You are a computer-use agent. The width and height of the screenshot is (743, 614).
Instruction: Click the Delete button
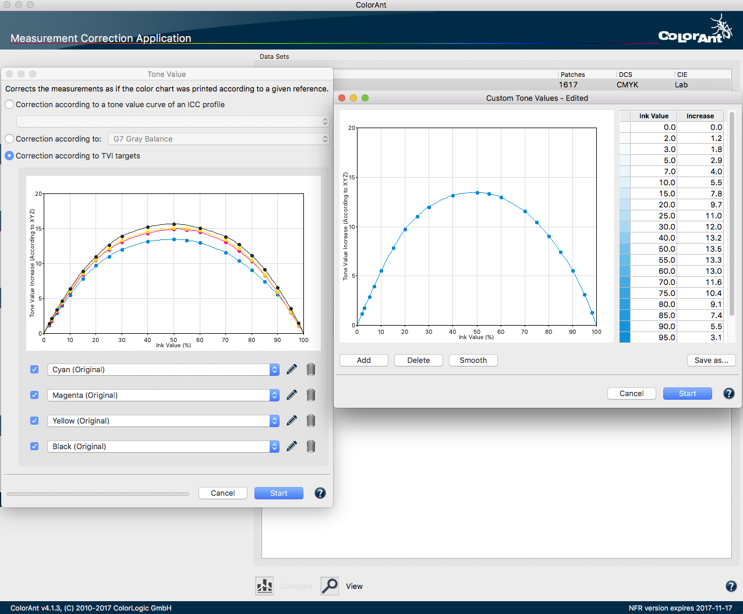[x=419, y=360]
